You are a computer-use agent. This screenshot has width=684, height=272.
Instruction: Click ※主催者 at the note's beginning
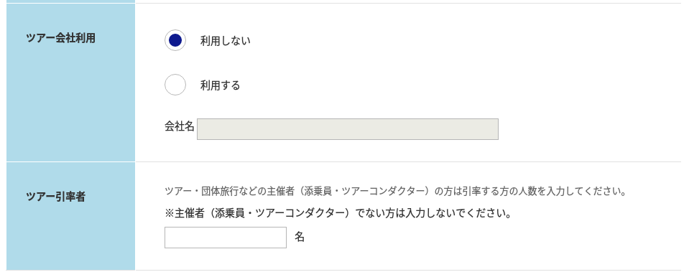coord(185,214)
